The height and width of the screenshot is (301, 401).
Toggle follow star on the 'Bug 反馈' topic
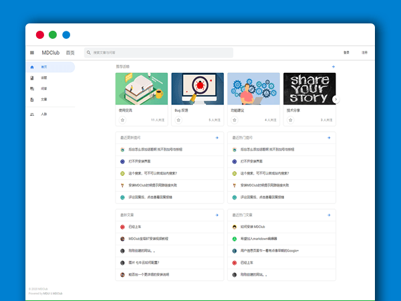[x=178, y=120]
